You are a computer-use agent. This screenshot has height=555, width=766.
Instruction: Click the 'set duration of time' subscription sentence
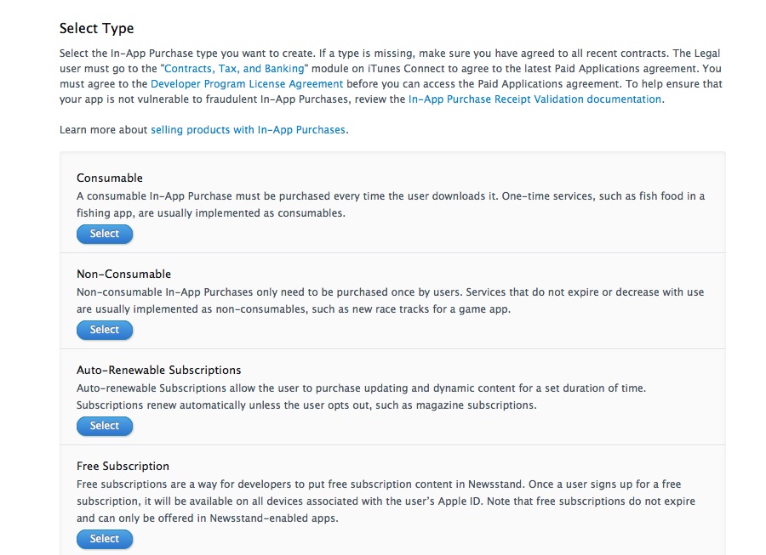(361, 388)
